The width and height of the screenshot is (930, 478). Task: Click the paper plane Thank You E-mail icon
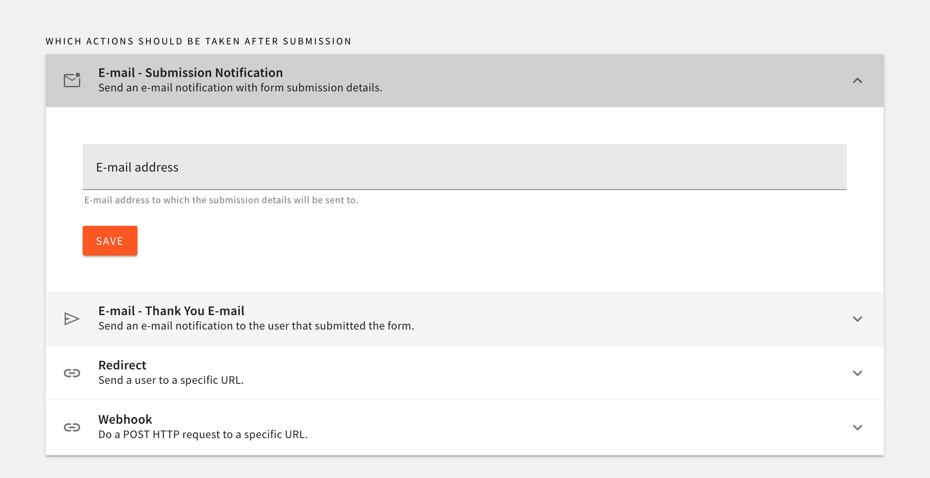pyautogui.click(x=72, y=319)
